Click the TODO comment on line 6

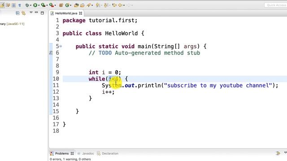tap(144, 53)
